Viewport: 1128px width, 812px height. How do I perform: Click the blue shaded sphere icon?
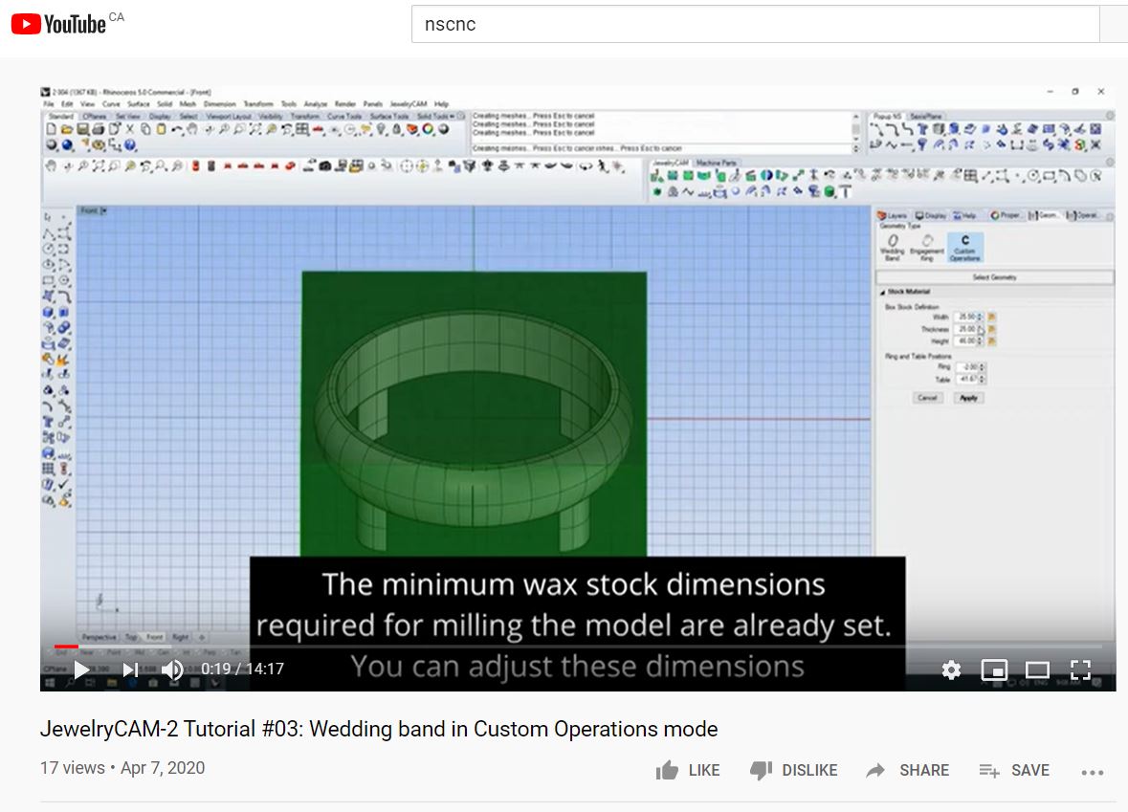point(67,144)
